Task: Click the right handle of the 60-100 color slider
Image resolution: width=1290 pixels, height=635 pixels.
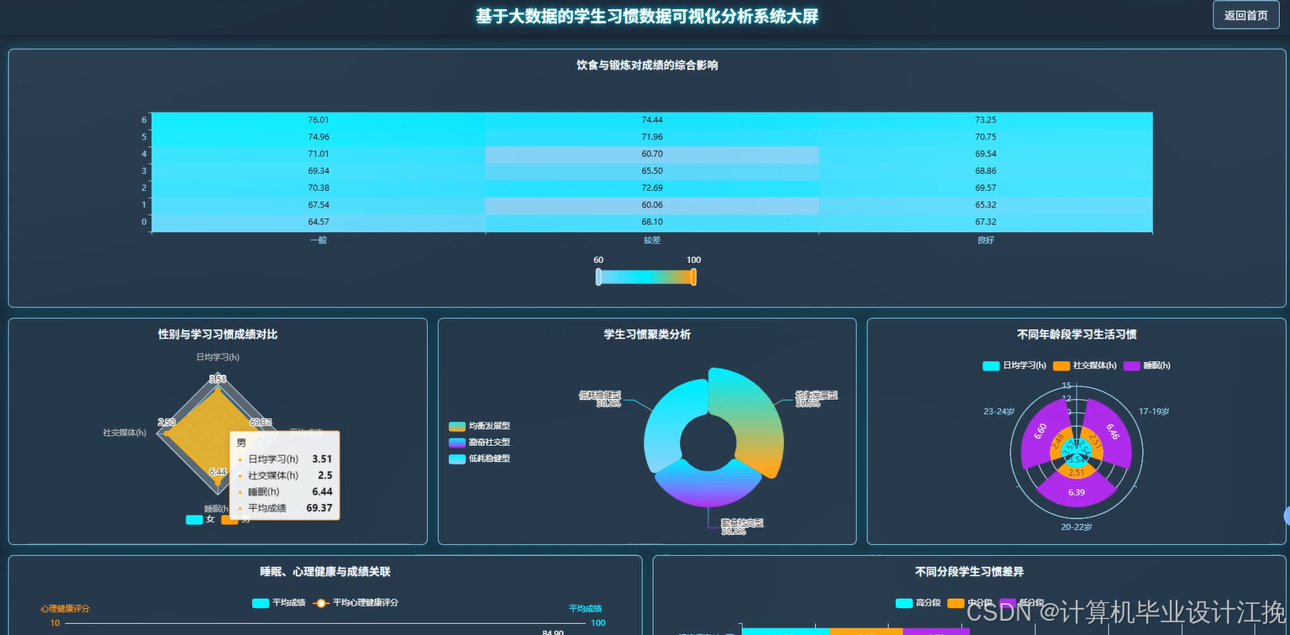Action: tap(692, 276)
